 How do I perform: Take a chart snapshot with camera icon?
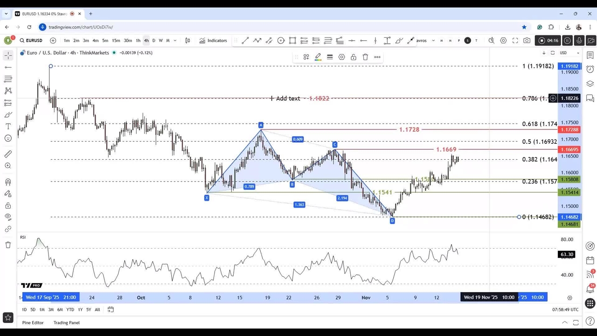[x=527, y=41]
